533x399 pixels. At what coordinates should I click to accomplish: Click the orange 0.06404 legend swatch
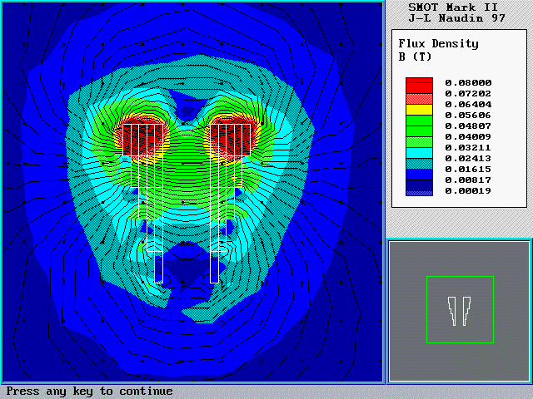point(419,99)
